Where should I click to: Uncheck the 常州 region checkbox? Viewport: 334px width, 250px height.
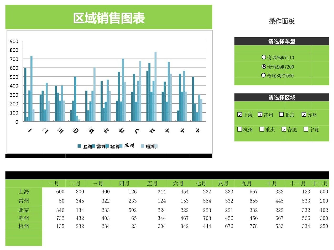point(260,114)
